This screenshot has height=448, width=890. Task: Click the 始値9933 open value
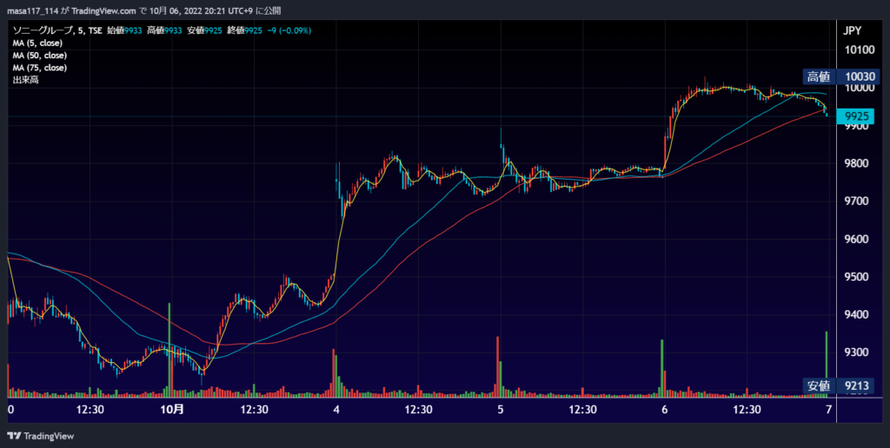pos(124,30)
